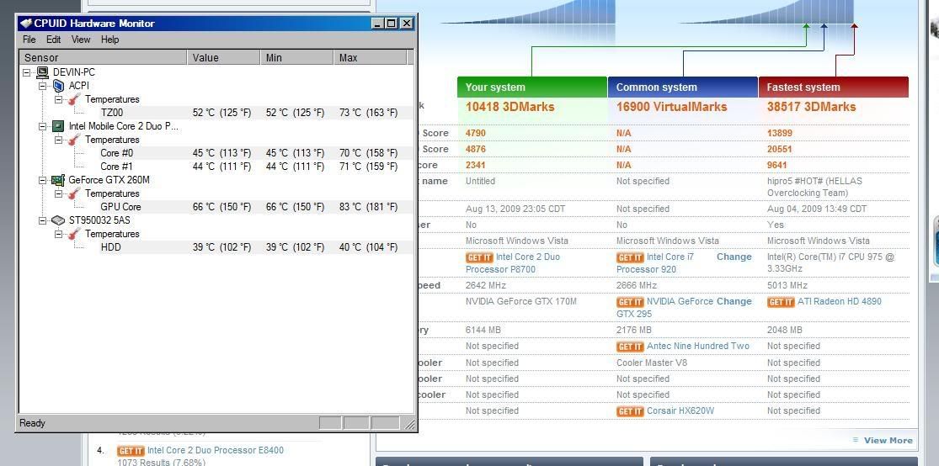Click the Intel Mobile Core 2 Duo processor icon
Viewport: 939px width, 466px height.
pos(58,126)
